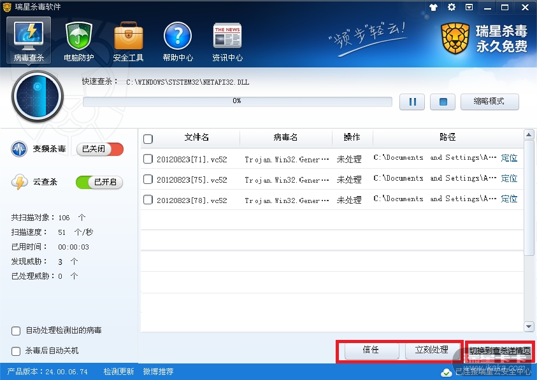Click the 操作 column header
The width and height of the screenshot is (537, 380).
coord(352,137)
